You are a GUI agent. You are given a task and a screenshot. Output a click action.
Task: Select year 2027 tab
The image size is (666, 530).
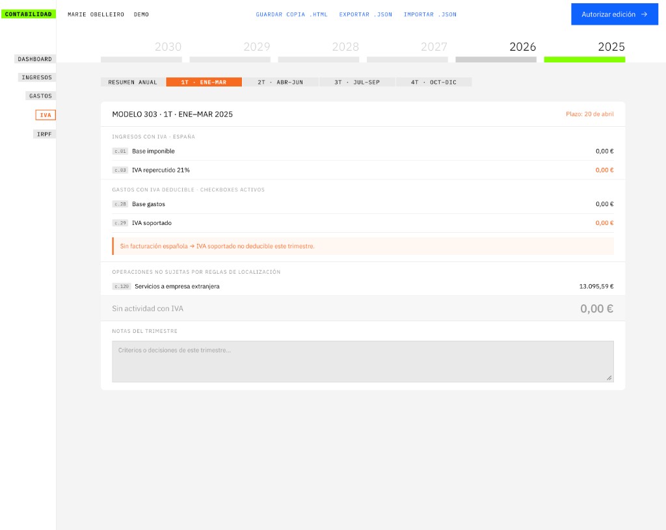point(407,51)
